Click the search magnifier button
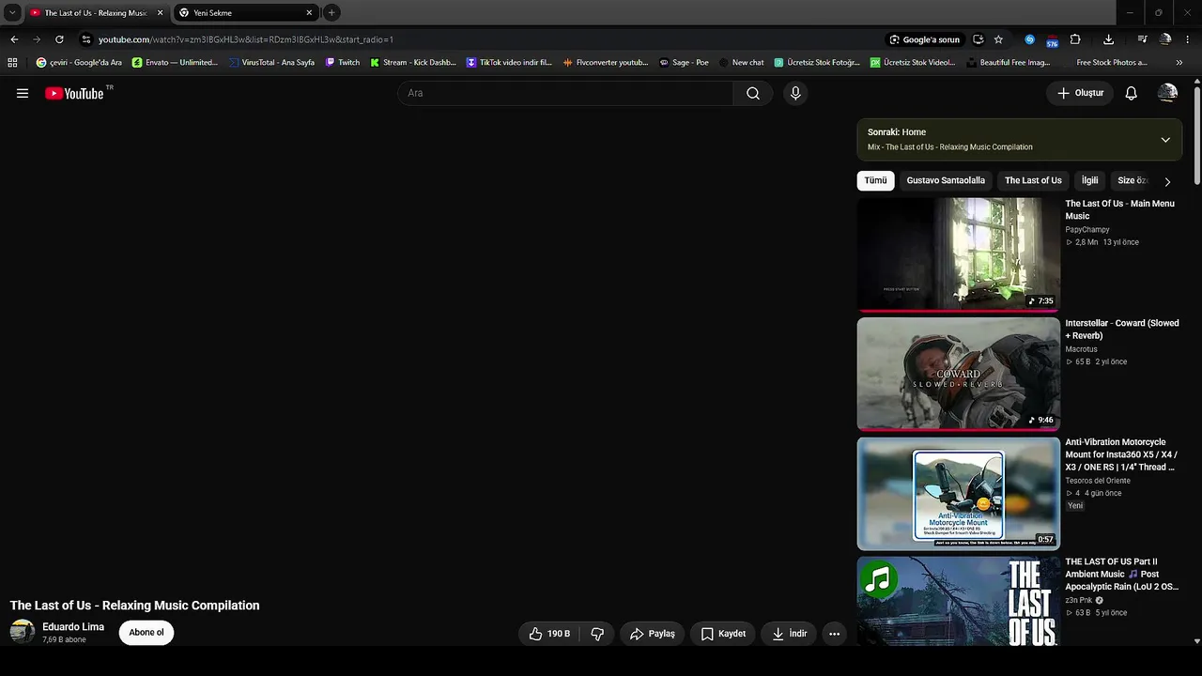The height and width of the screenshot is (676, 1202). (x=753, y=93)
